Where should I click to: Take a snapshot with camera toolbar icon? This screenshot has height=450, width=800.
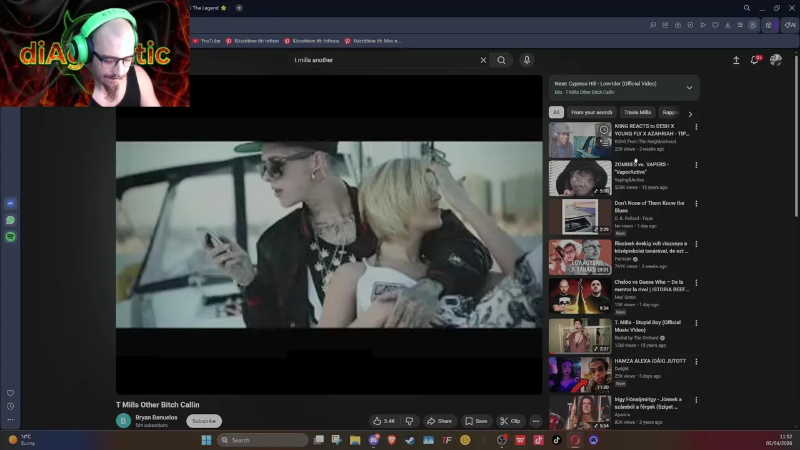678,25
